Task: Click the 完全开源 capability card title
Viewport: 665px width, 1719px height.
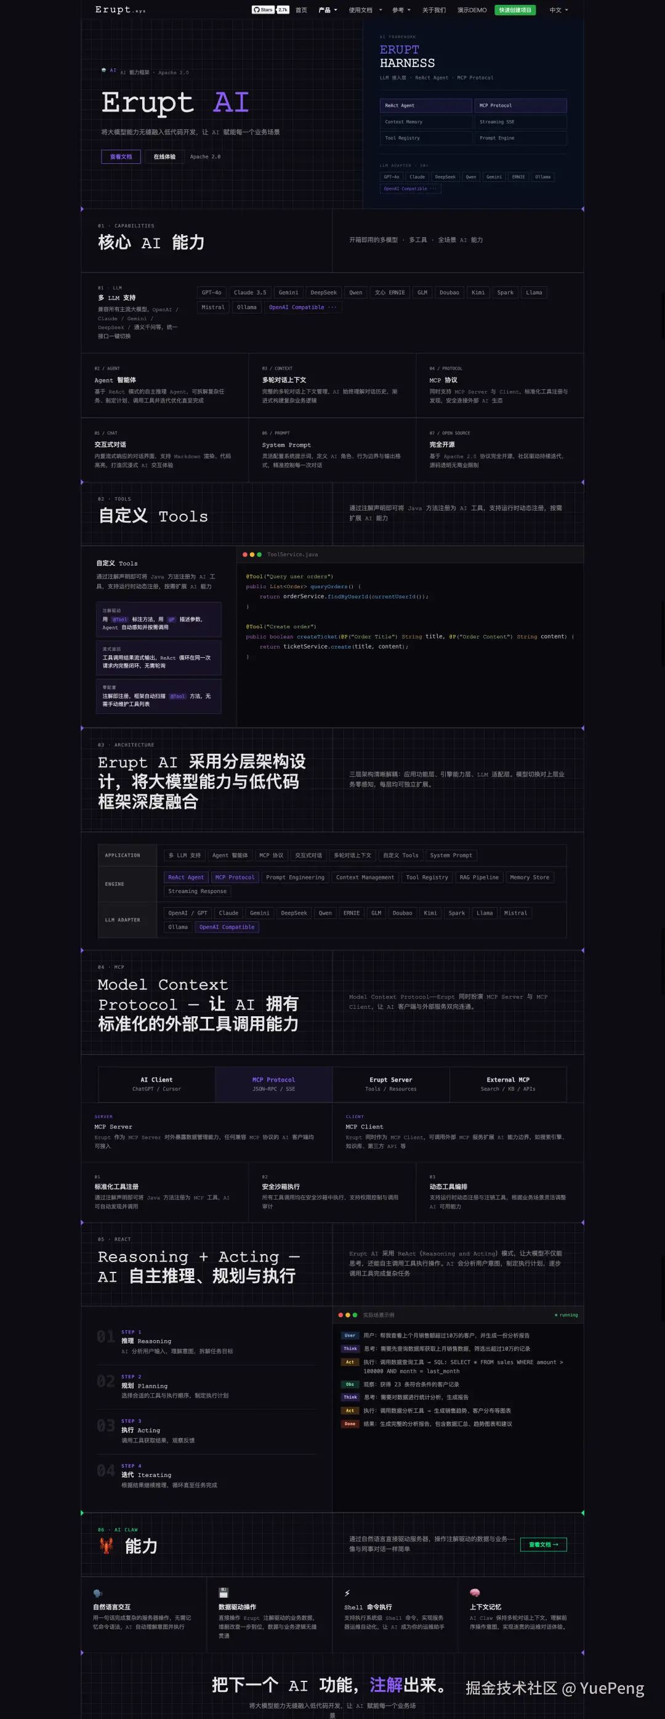Action: tap(442, 445)
